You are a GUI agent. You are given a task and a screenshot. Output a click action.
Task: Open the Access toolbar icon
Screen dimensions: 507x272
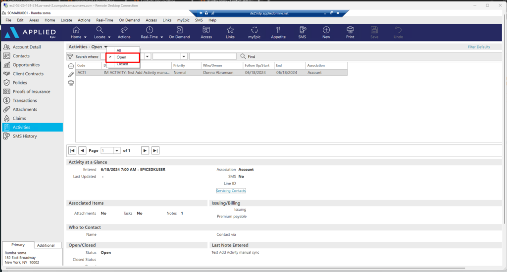click(x=206, y=30)
